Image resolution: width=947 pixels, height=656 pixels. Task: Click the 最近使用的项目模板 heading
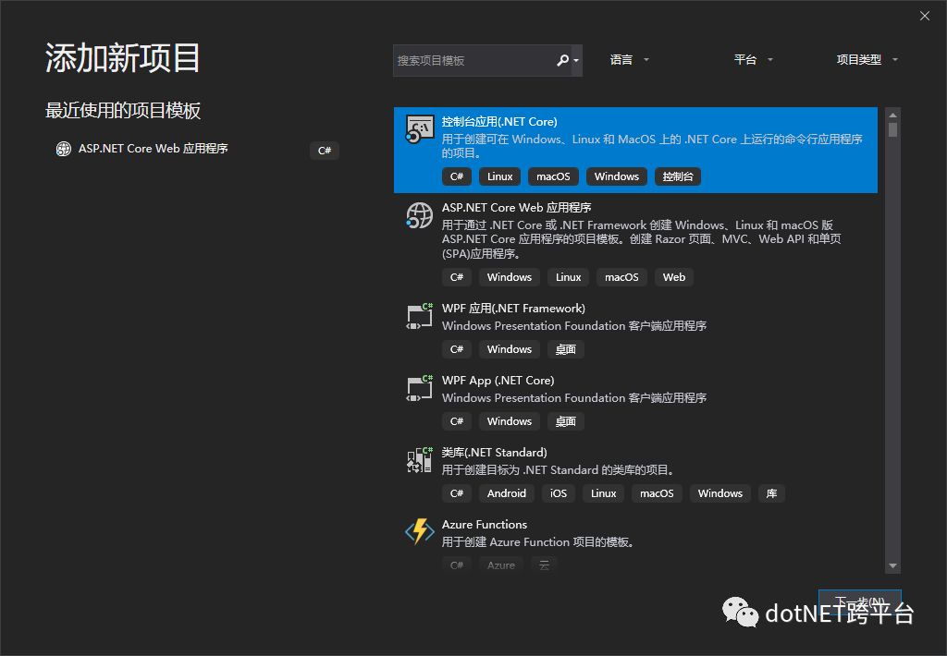(123, 111)
